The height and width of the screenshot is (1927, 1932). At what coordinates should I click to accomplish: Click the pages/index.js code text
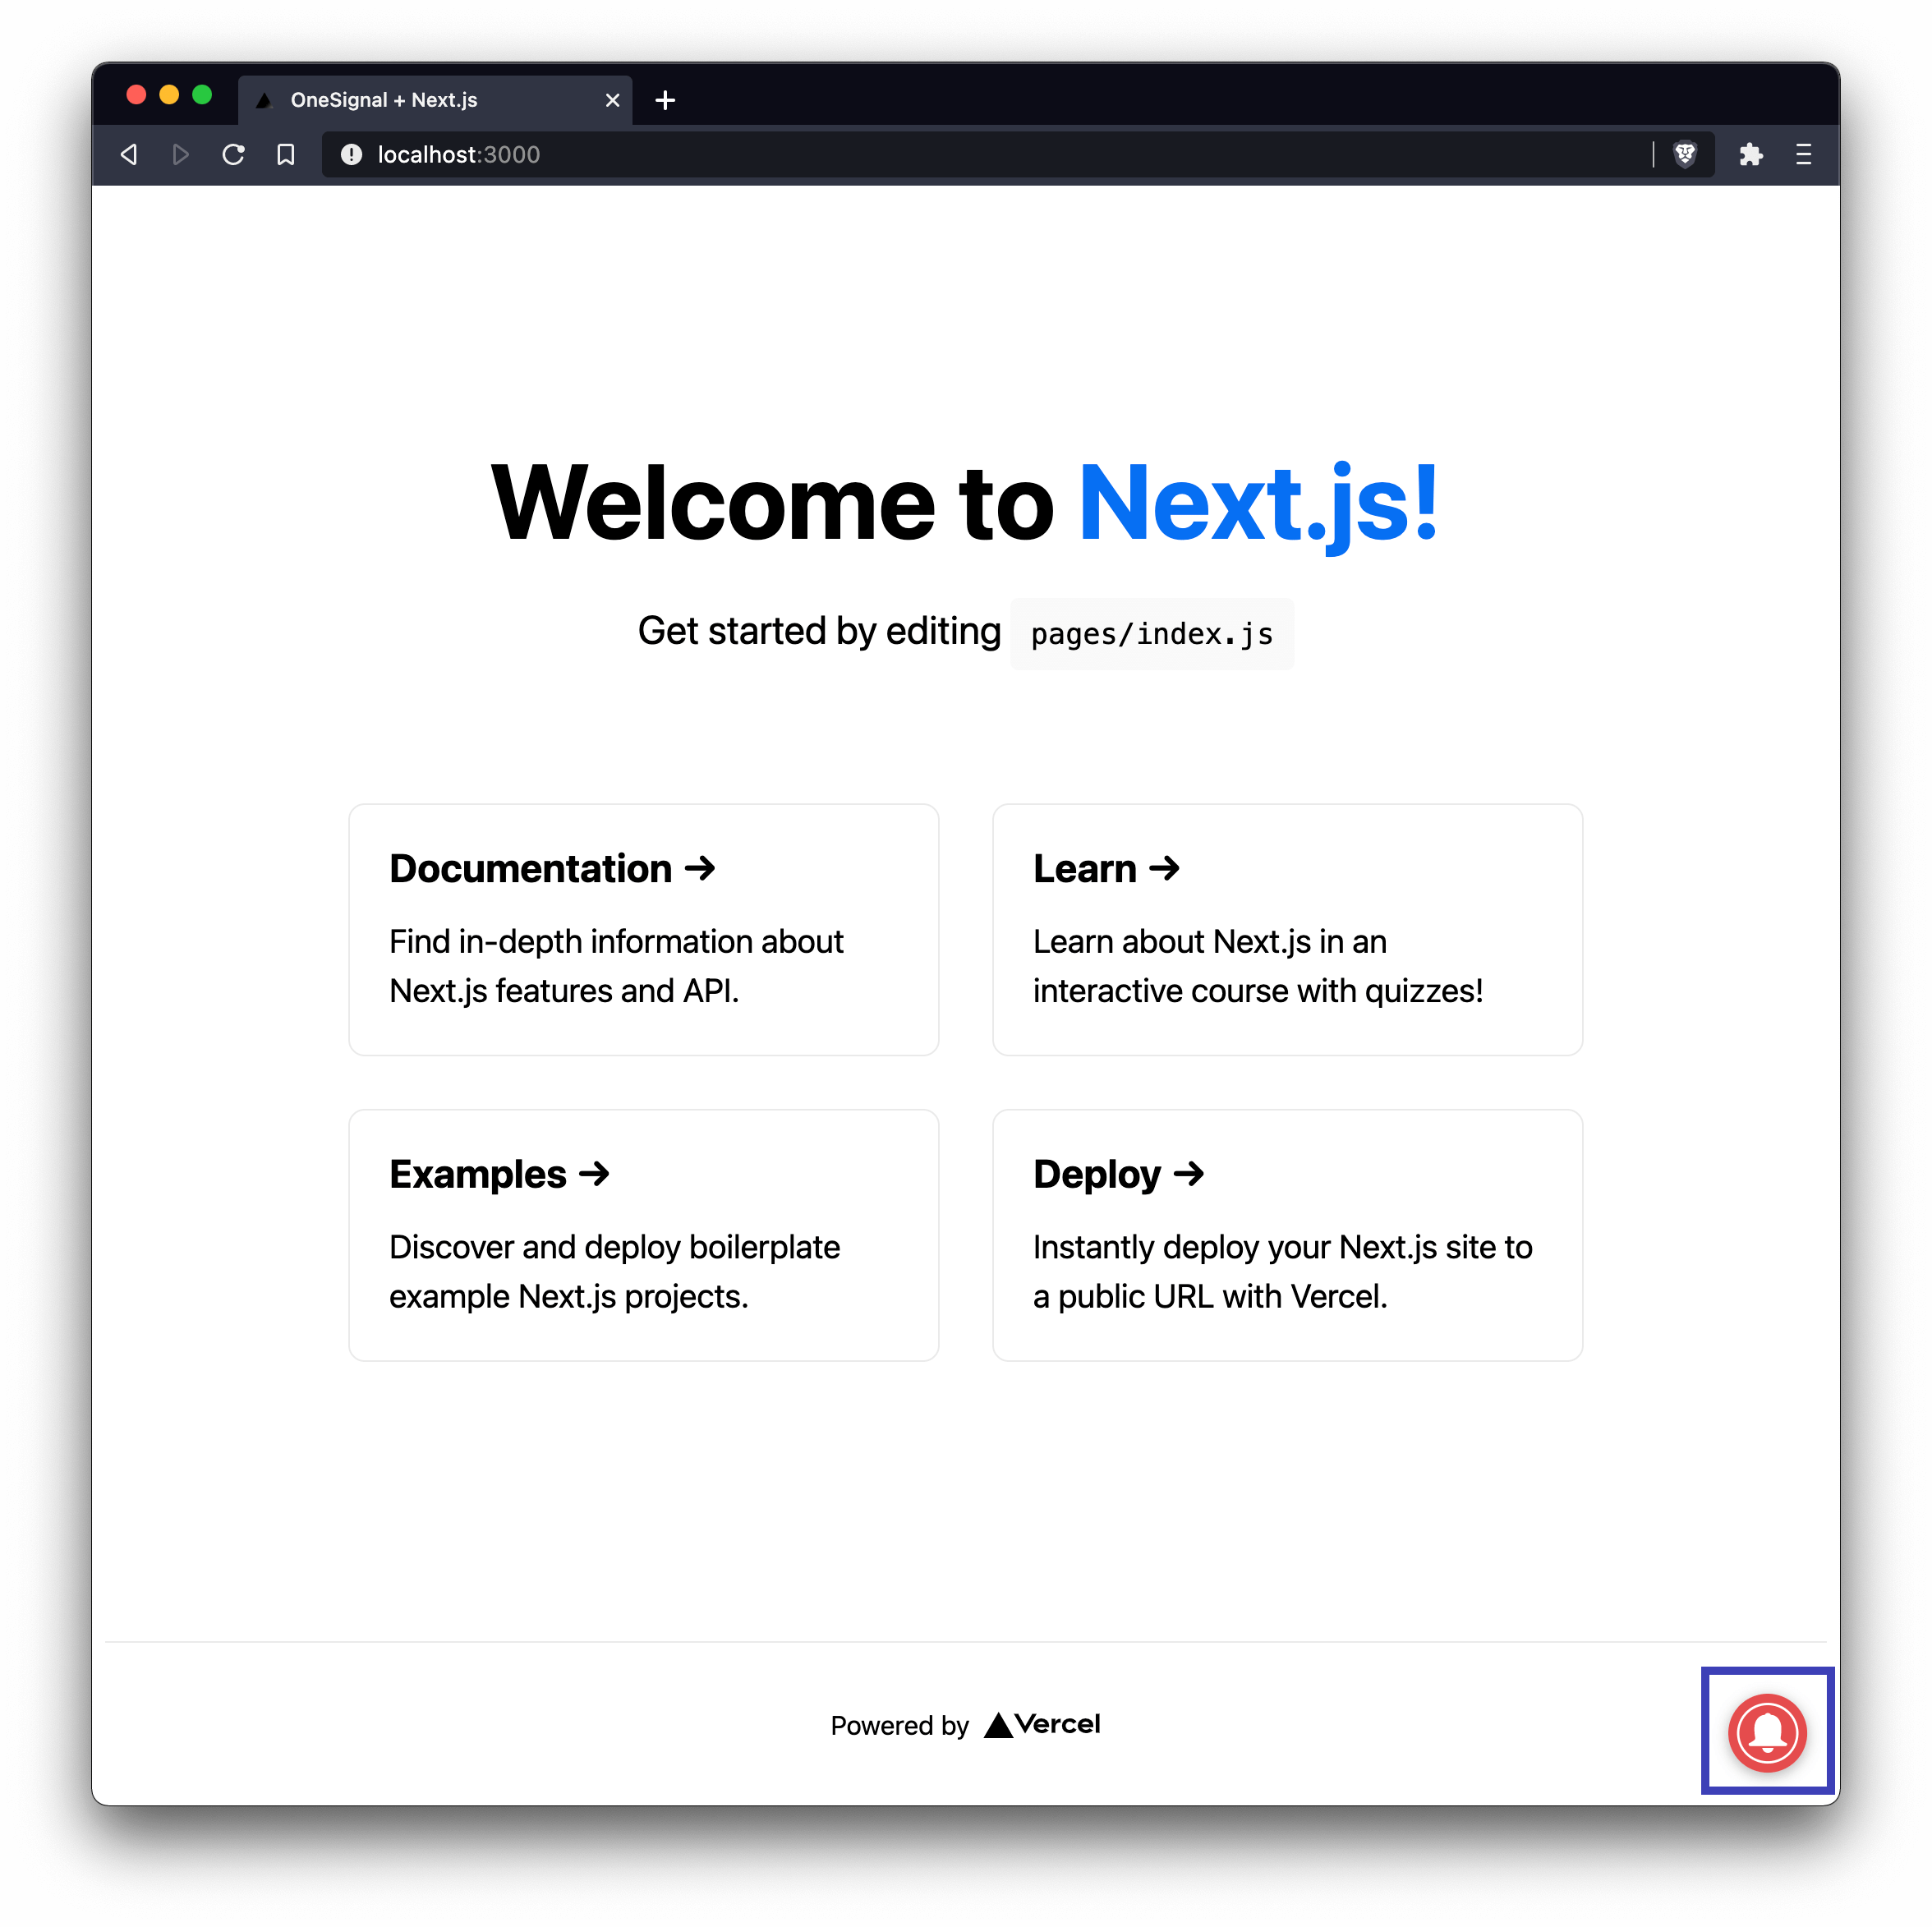coord(1152,634)
